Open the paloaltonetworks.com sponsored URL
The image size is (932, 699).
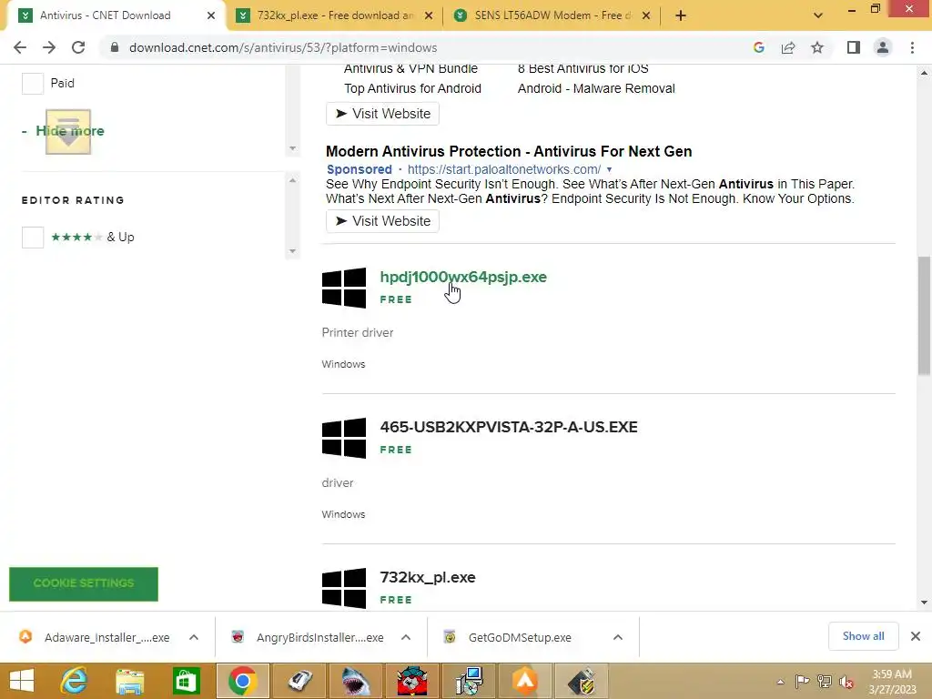pos(504,169)
